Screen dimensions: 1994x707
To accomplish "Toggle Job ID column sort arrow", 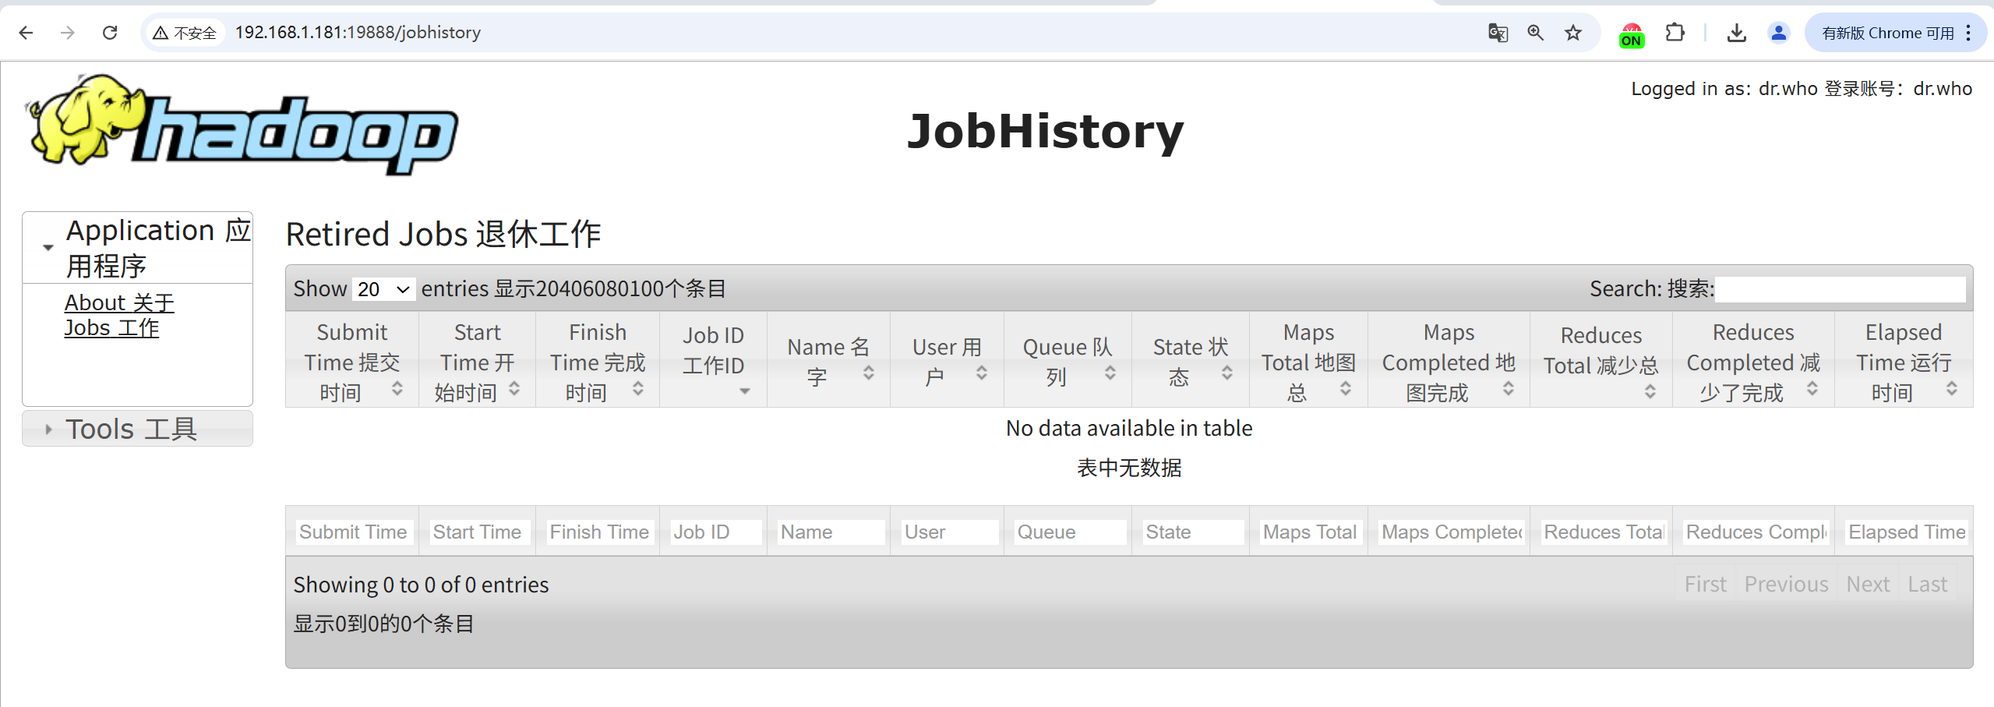I will 745,391.
